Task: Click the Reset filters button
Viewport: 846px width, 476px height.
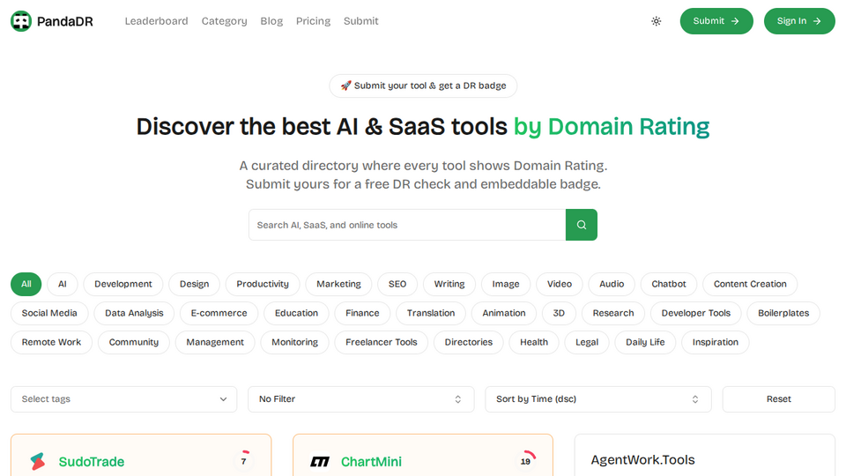Action: [778, 398]
